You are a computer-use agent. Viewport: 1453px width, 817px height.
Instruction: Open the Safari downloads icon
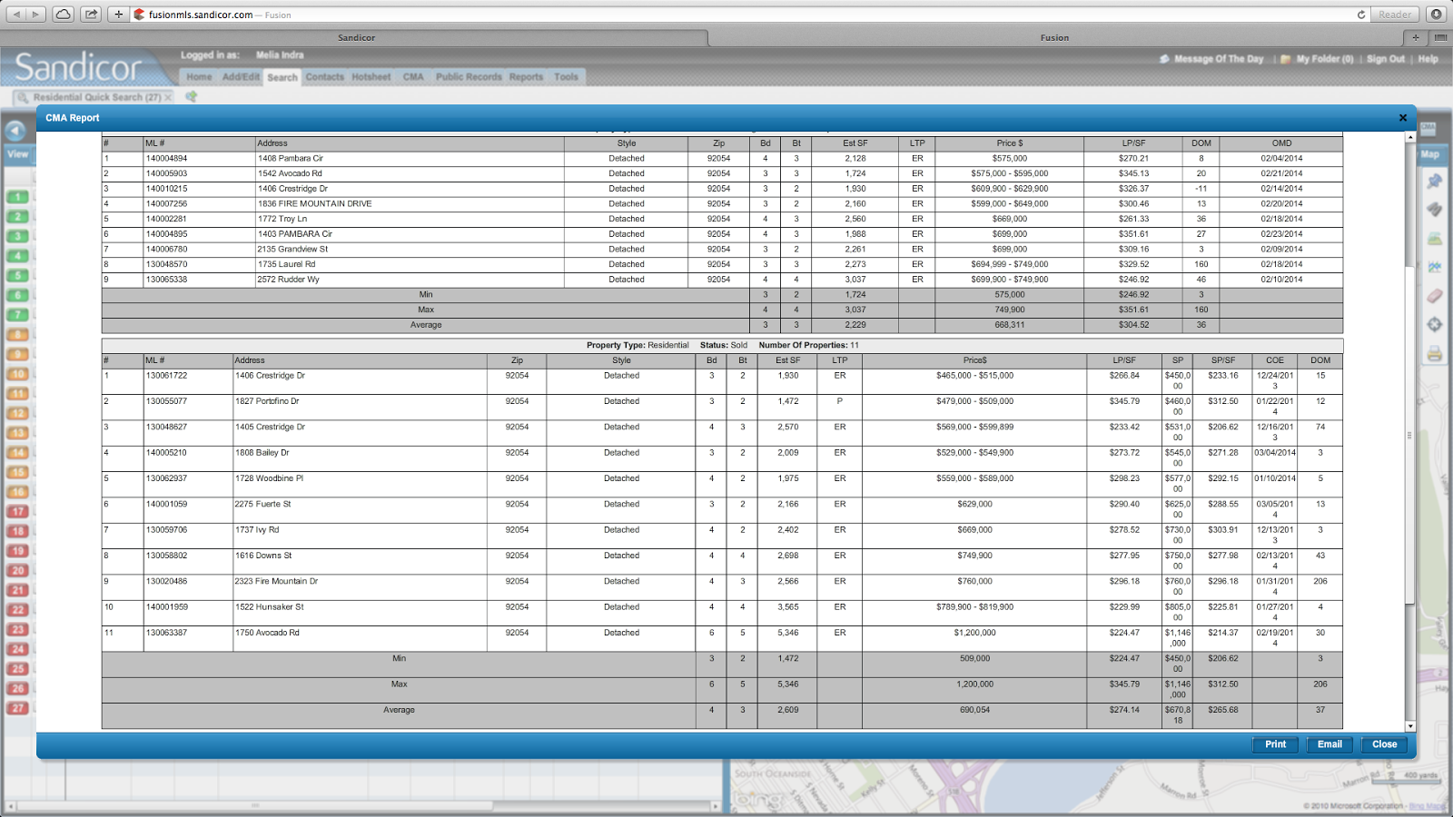point(1436,15)
